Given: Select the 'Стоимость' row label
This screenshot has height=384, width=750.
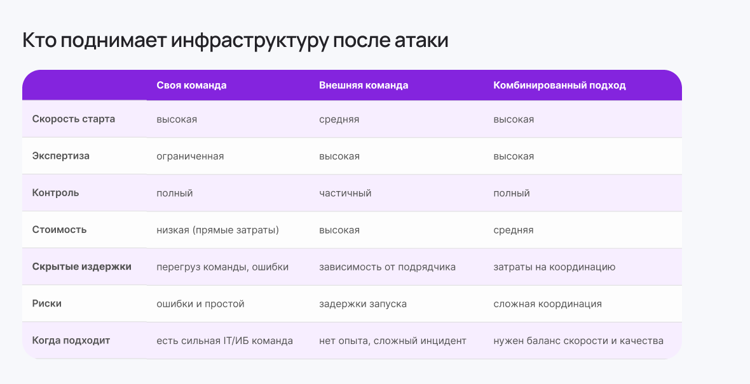Looking at the screenshot, I should click(x=60, y=230).
